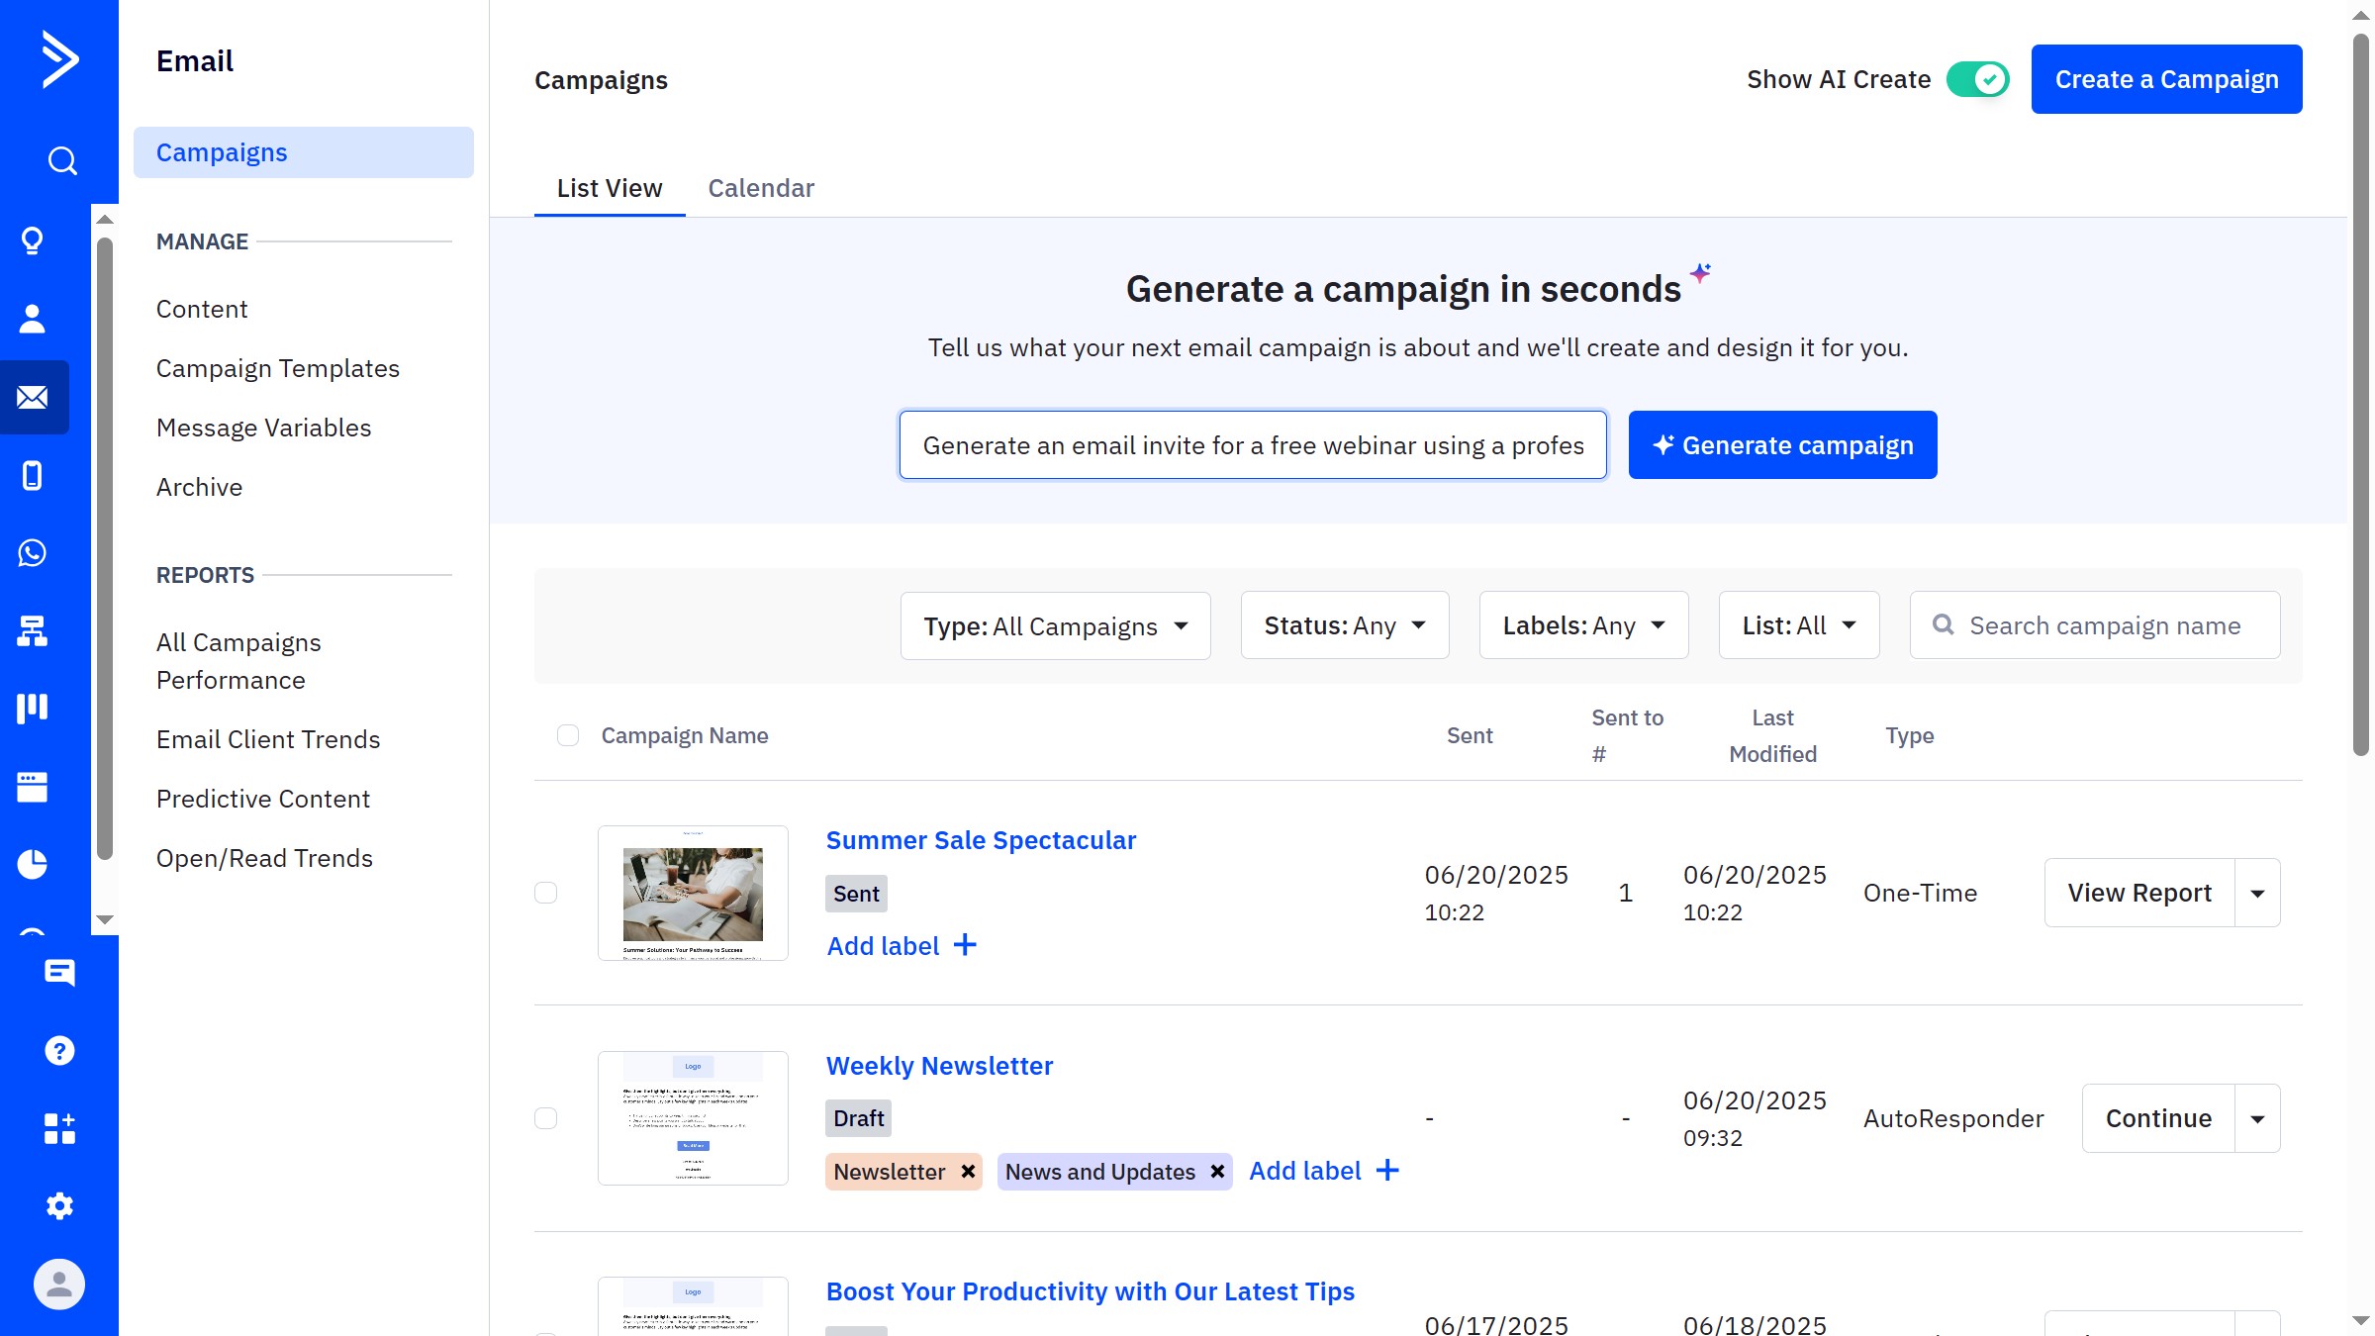
Task: Open the Automations flowchart icon
Action: tap(33, 630)
